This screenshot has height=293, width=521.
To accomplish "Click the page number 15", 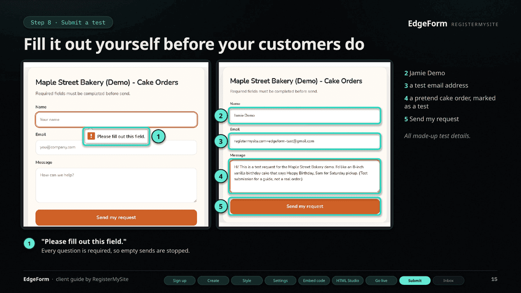I will point(495,279).
